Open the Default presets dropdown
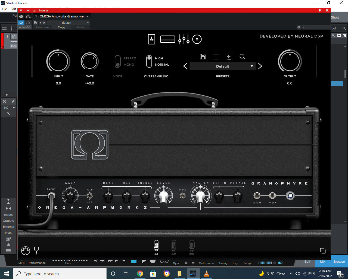The height and width of the screenshot is (279, 348). tap(223, 66)
